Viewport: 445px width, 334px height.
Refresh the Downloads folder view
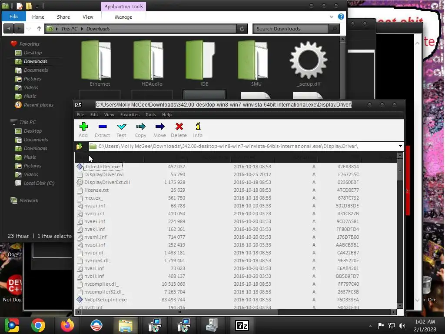click(242, 29)
